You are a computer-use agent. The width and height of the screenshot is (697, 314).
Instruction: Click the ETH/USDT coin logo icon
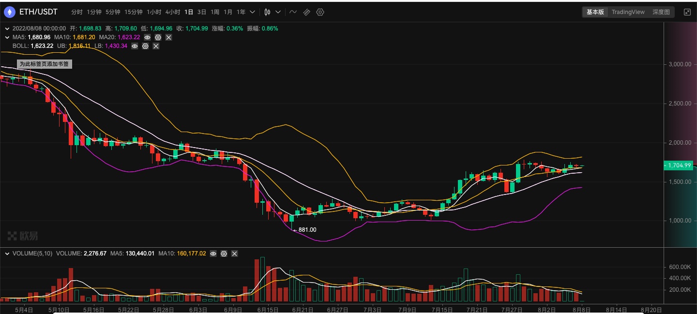(10, 12)
